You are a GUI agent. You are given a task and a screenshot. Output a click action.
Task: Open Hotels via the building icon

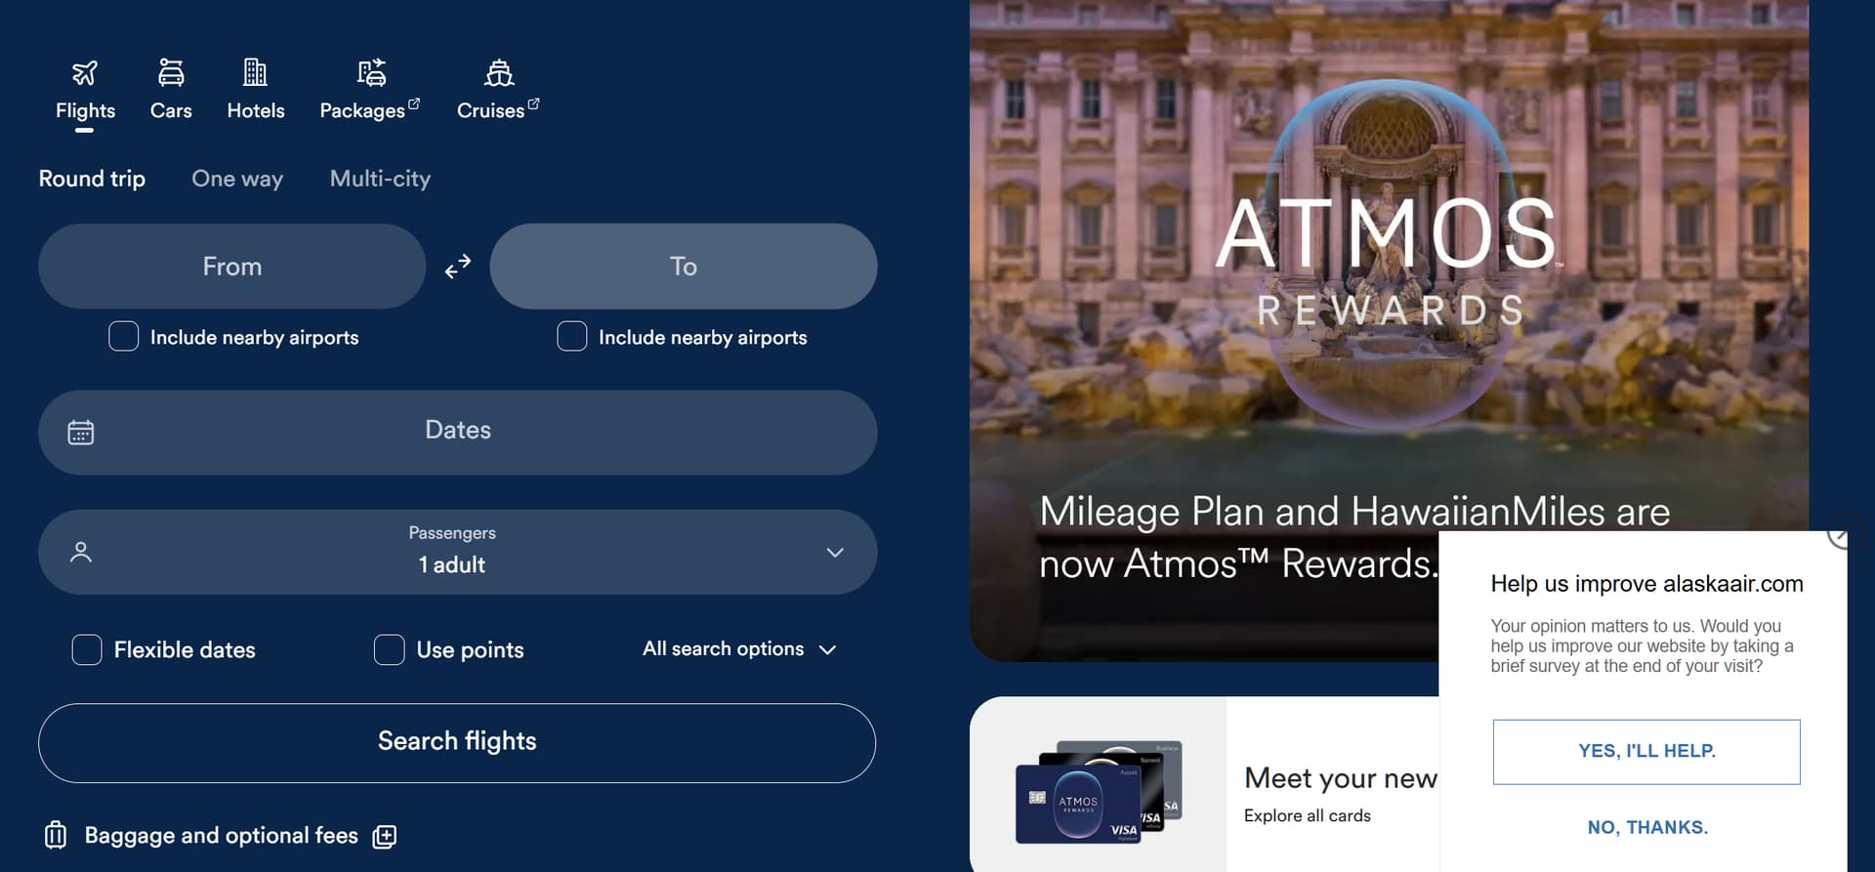[x=255, y=73]
